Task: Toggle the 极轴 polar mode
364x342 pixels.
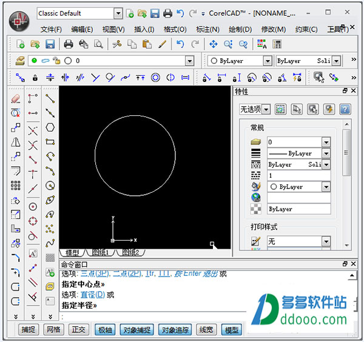Action: pyautogui.click(x=105, y=330)
